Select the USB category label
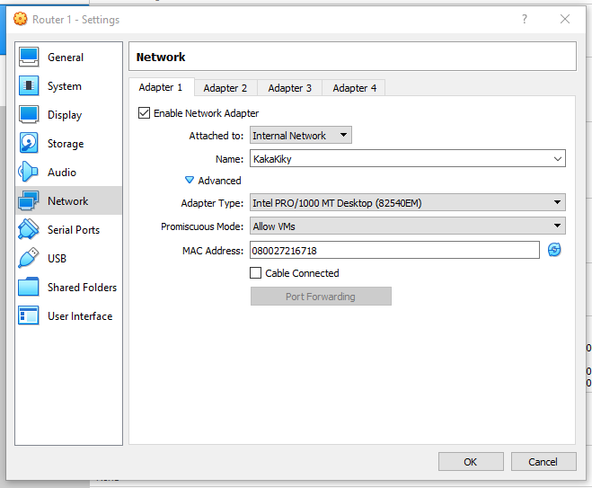Viewport: 592px width, 488px height. [57, 258]
